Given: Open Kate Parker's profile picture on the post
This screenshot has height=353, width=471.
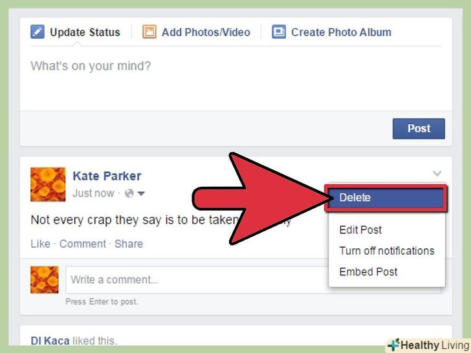Looking at the screenshot, I should pyautogui.click(x=48, y=184).
